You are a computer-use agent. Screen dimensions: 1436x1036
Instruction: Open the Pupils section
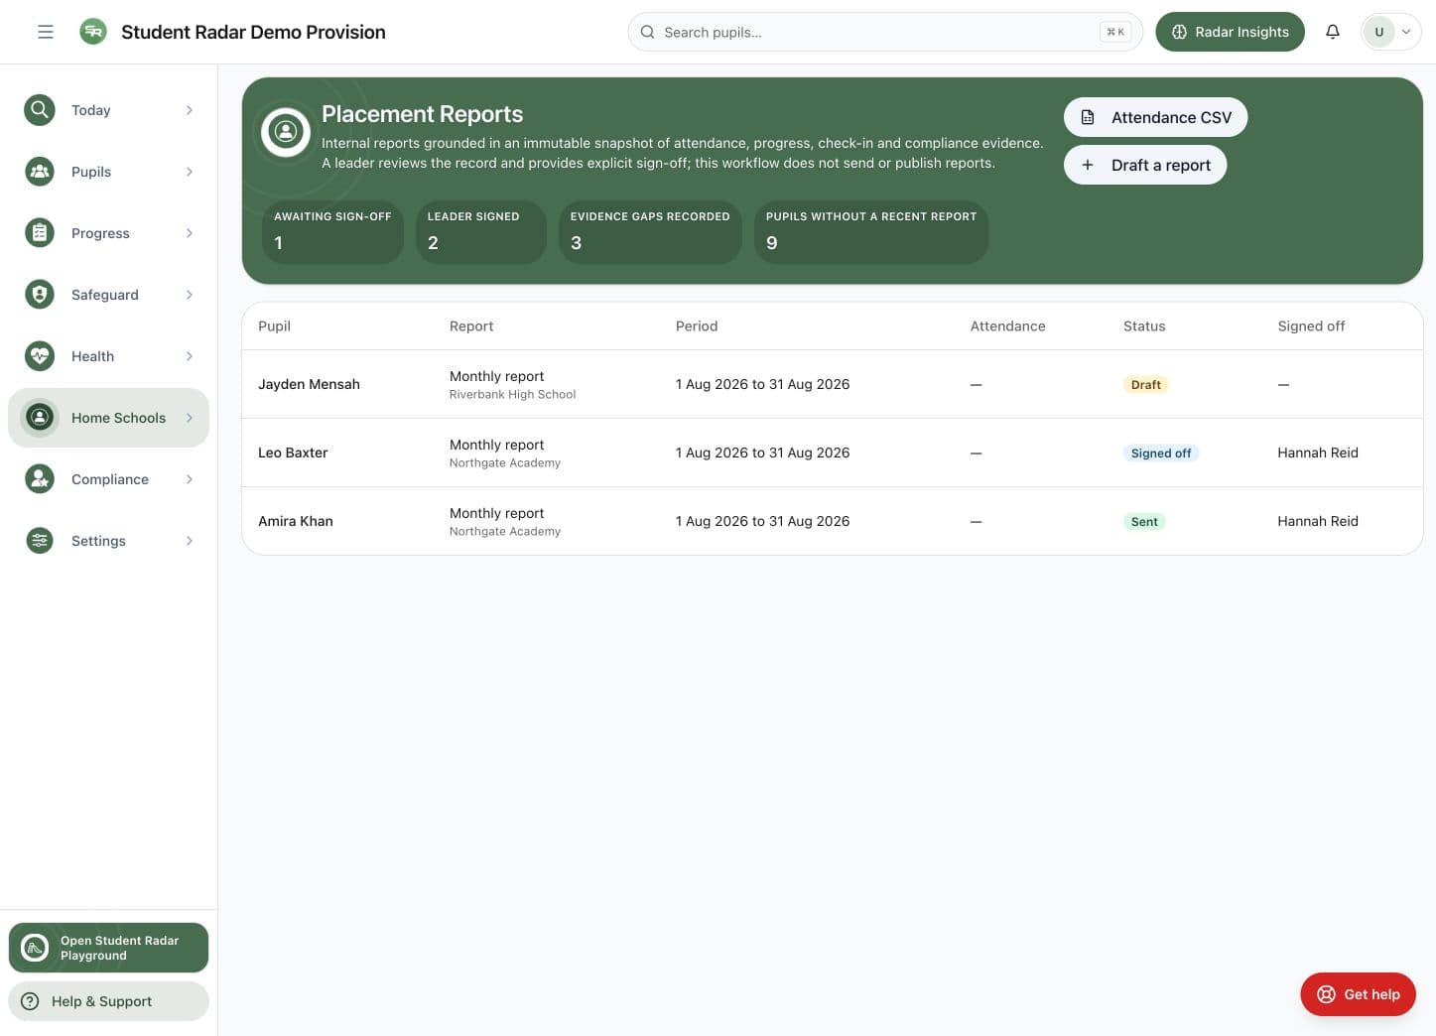coord(108,172)
